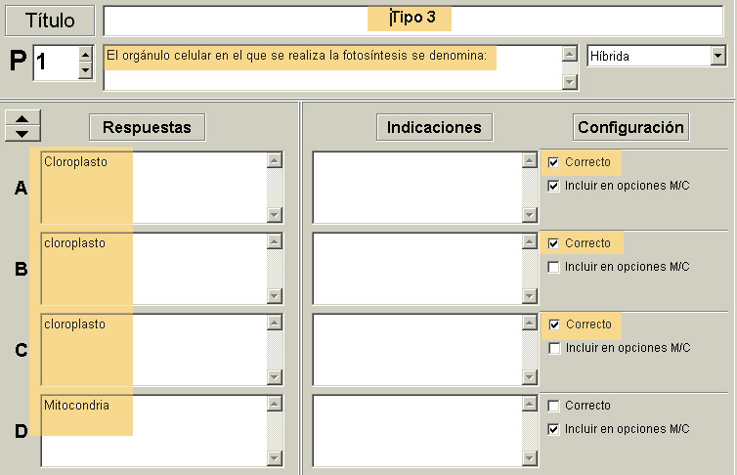Click the Respuestas header button
The width and height of the screenshot is (737, 475).
coord(148,127)
